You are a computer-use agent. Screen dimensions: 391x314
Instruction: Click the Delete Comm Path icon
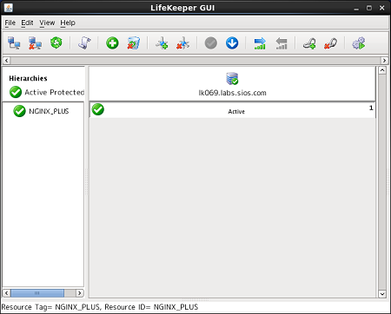click(x=182, y=43)
